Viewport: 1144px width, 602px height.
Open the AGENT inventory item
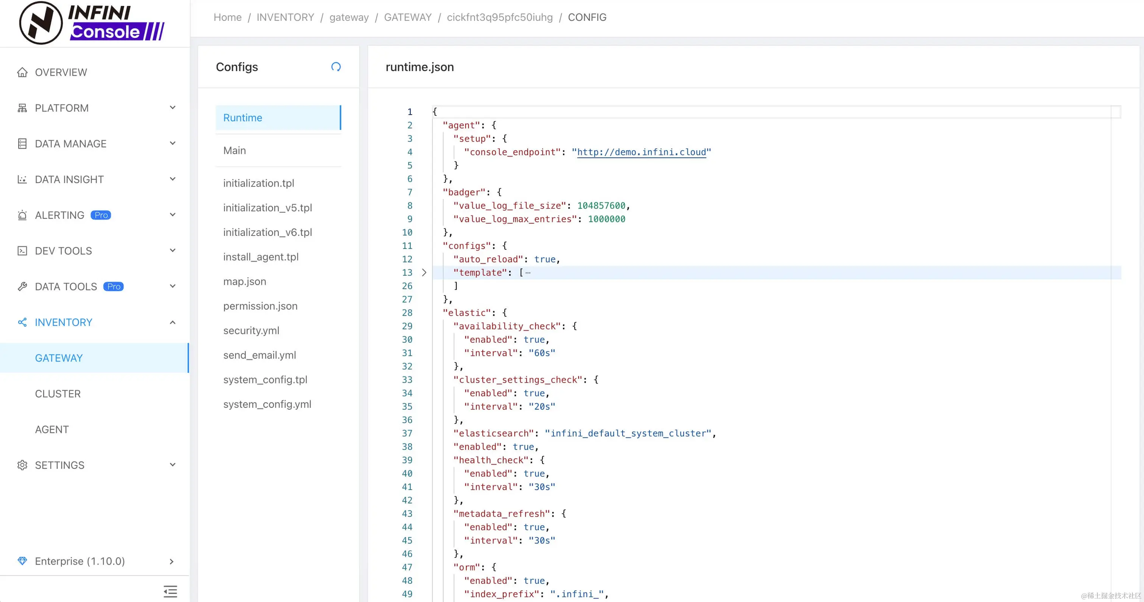[52, 429]
